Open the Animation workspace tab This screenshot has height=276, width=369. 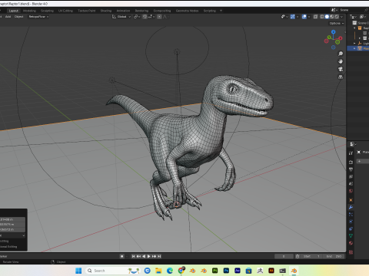(x=123, y=11)
